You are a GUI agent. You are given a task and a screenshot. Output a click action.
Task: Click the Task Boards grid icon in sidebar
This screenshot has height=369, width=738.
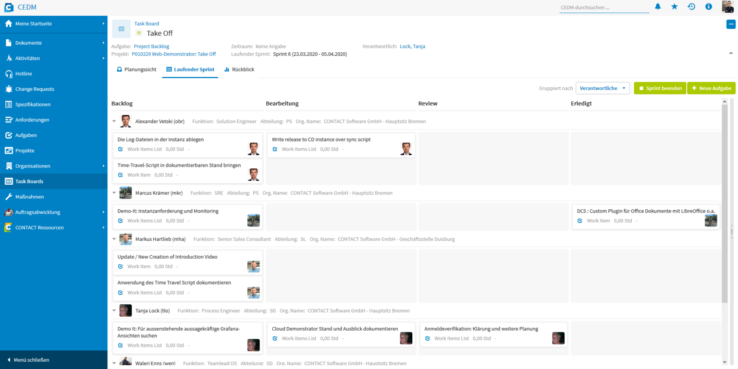click(8, 181)
